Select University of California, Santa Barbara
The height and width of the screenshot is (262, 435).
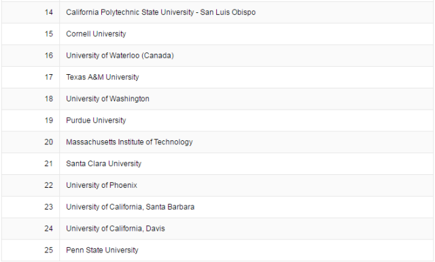pyautogui.click(x=130, y=208)
